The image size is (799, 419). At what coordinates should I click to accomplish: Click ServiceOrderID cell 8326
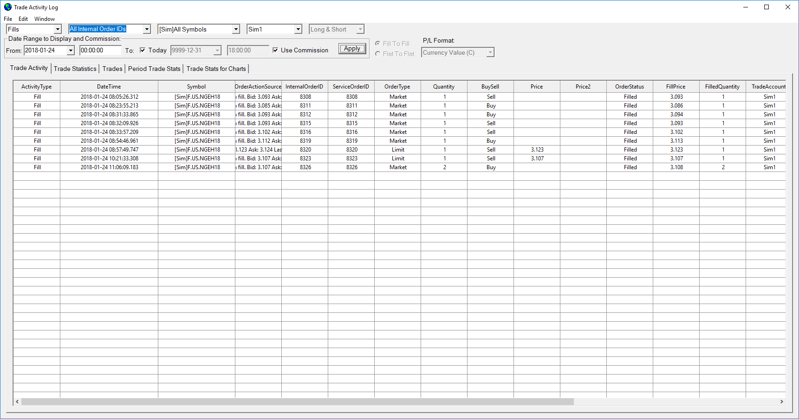pos(351,167)
